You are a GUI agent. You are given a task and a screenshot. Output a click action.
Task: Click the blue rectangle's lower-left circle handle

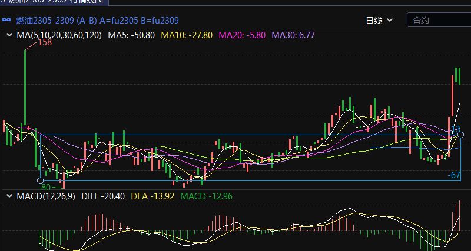coord(40,180)
